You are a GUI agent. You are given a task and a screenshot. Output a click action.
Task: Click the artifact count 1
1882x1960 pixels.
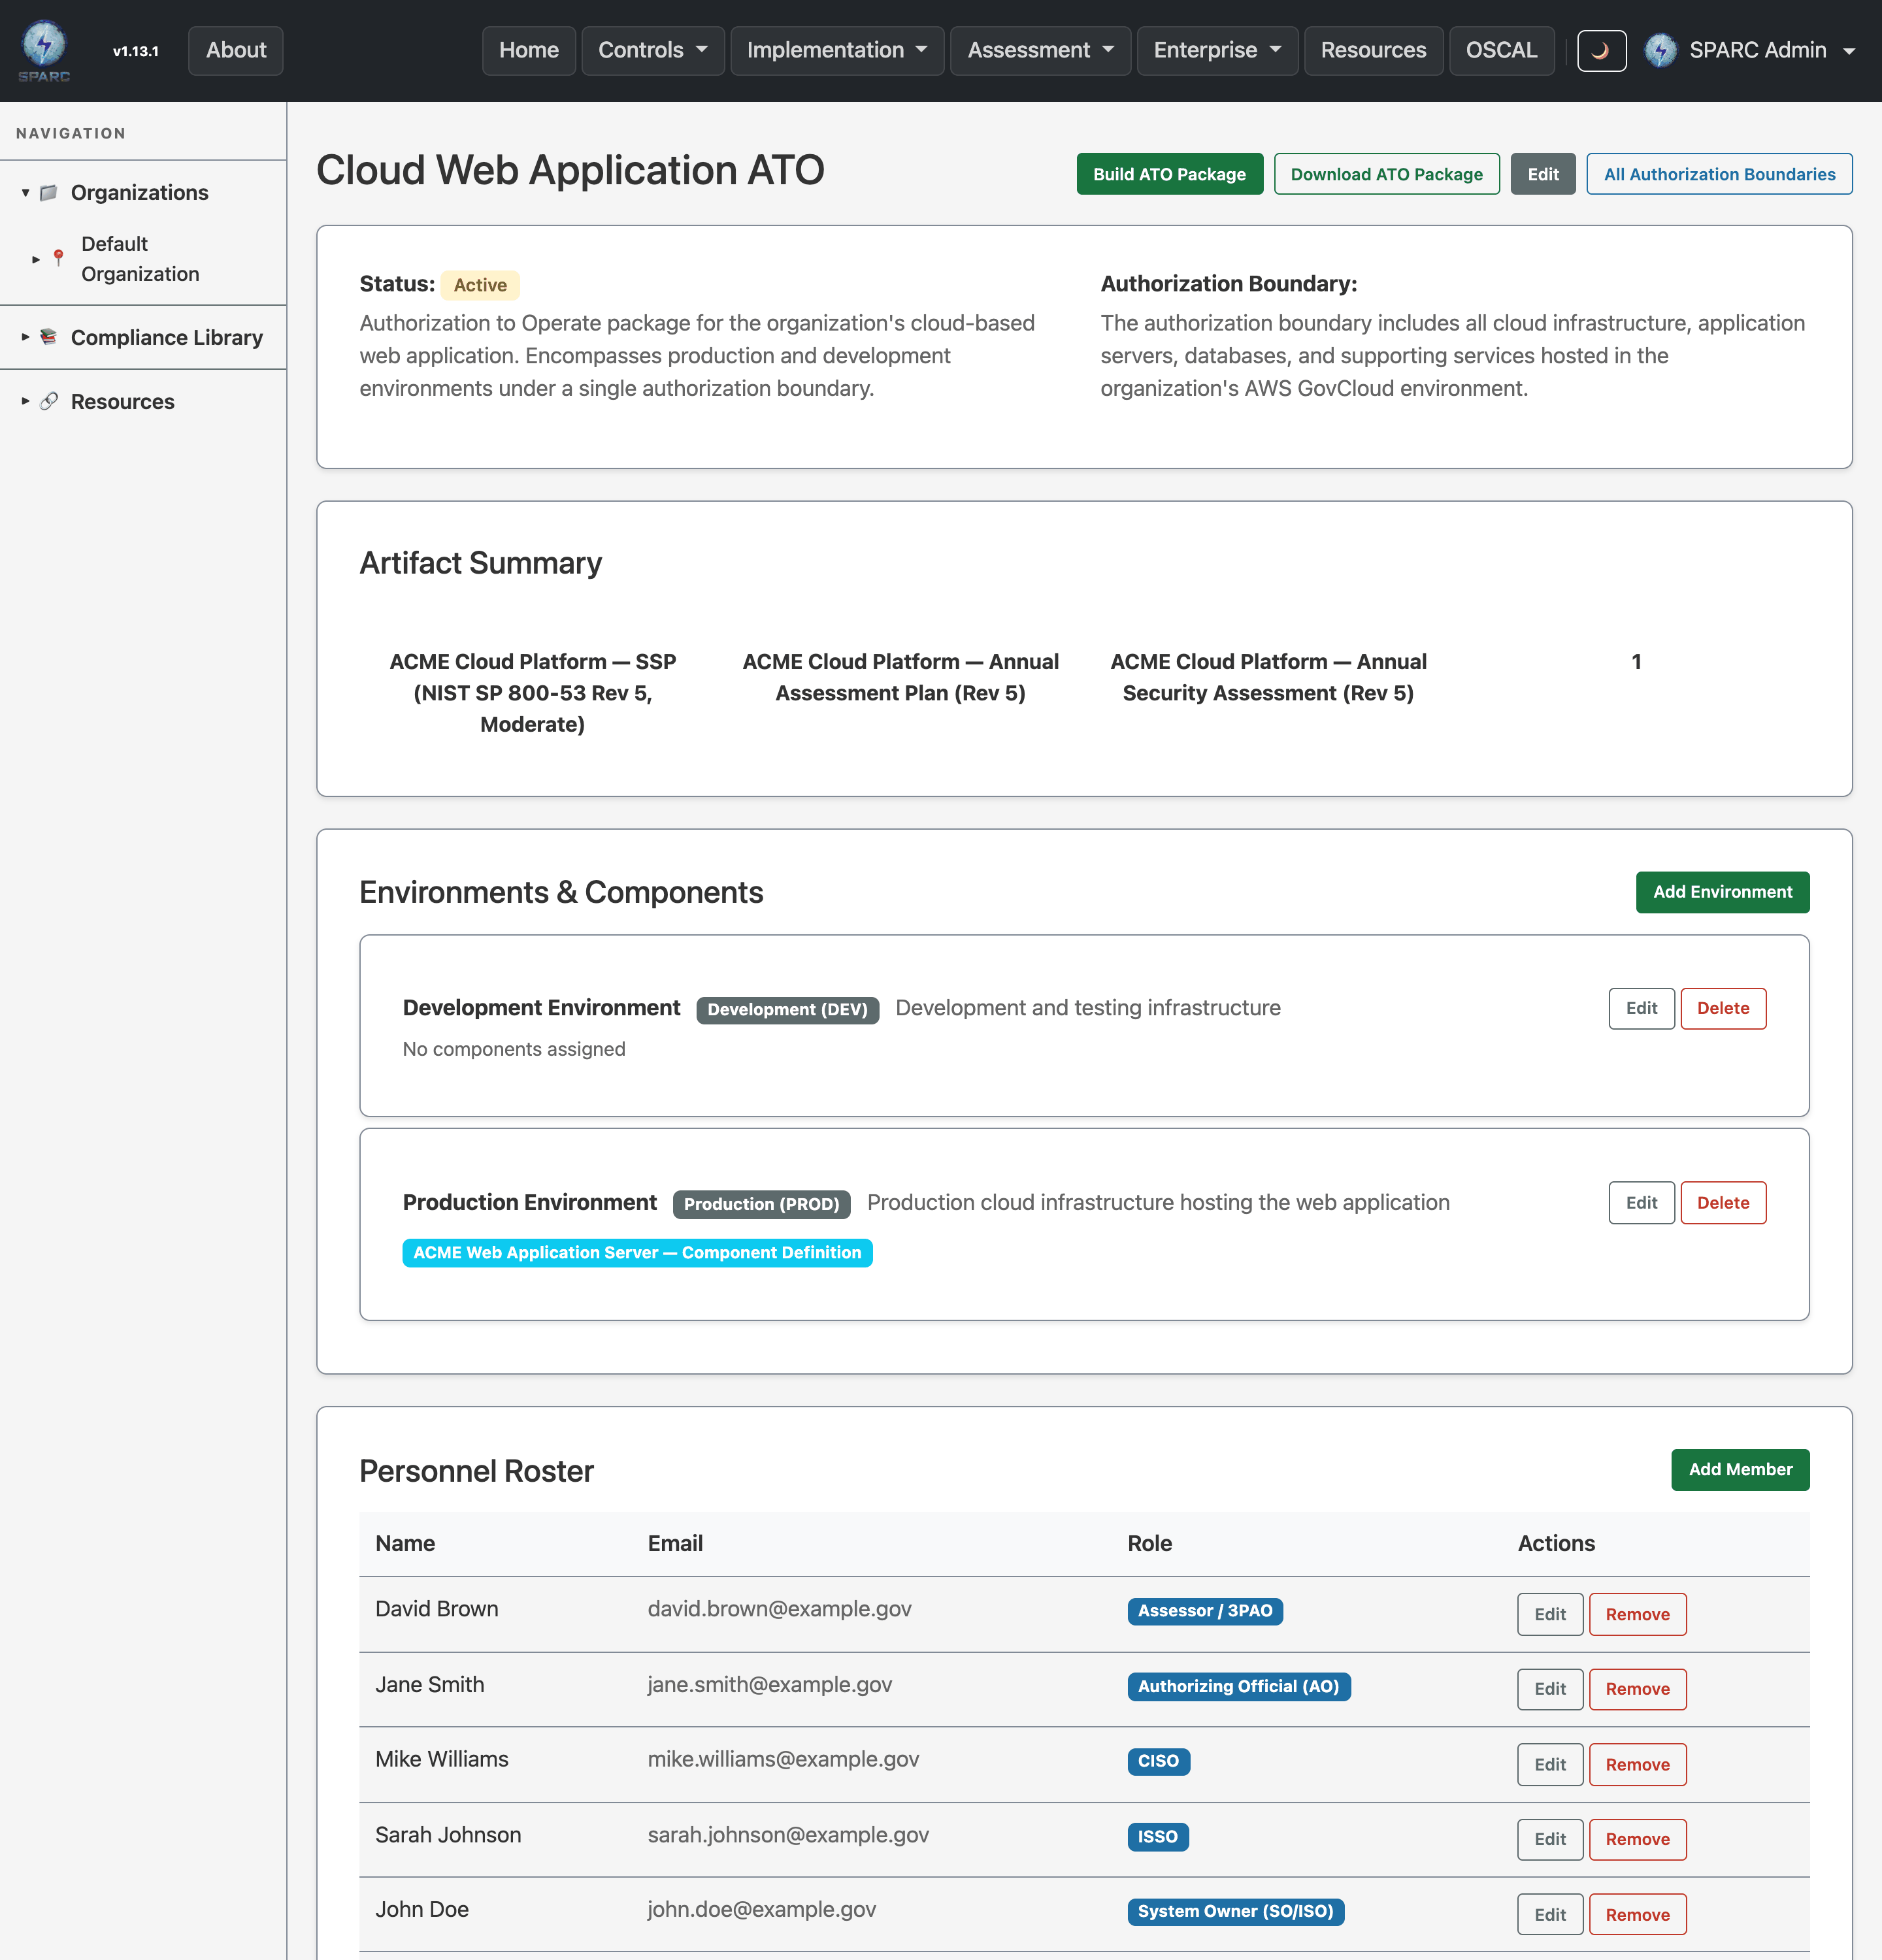tap(1636, 662)
